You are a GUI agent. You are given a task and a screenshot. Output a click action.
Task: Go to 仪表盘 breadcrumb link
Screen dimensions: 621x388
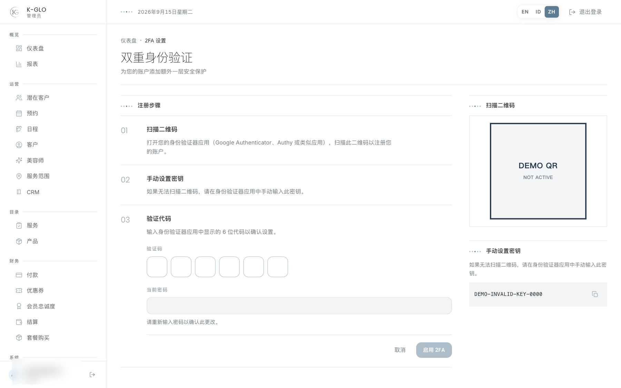click(129, 41)
